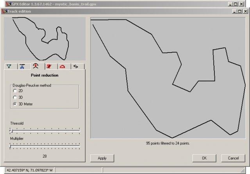Open the double-arrow reverse tab
The height and width of the screenshot is (174, 250).
75,67
